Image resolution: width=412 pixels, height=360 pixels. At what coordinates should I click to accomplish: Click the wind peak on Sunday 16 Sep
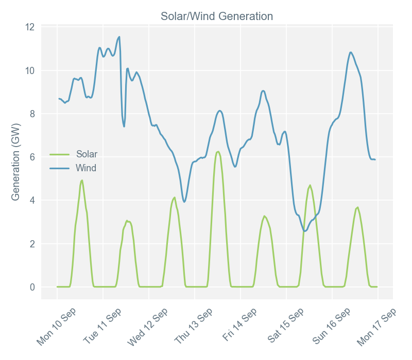(351, 52)
